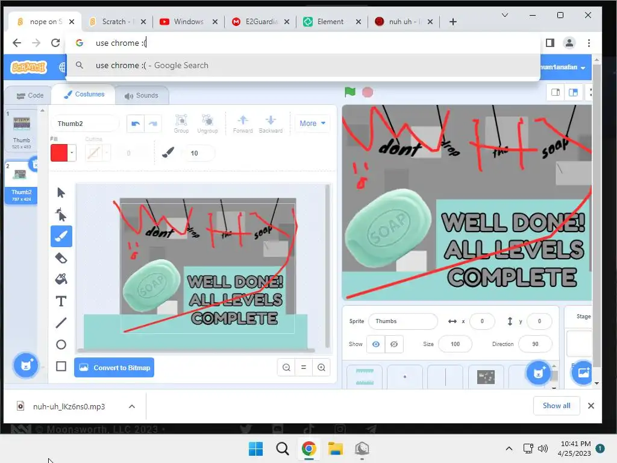Select the Eraser tool
617x463 pixels.
point(61,258)
